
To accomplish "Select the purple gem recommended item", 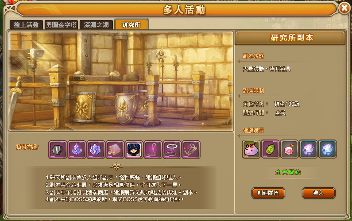I will (x=309, y=149).
